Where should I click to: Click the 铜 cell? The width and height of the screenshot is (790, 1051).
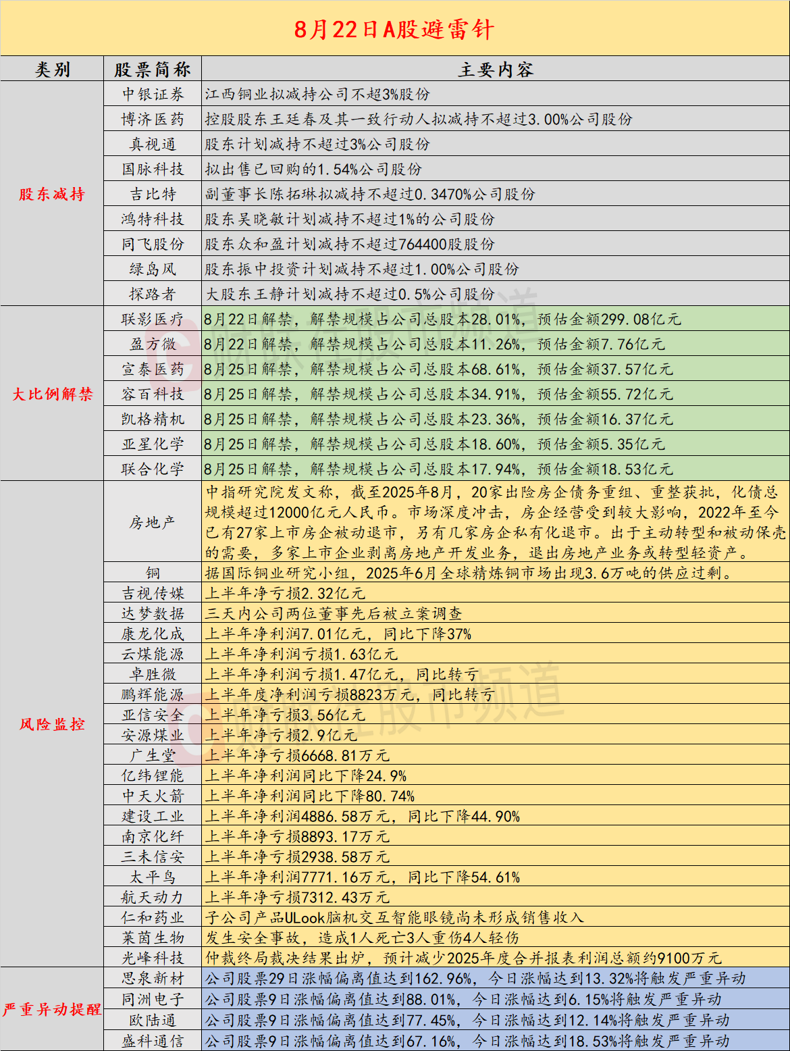(153, 573)
